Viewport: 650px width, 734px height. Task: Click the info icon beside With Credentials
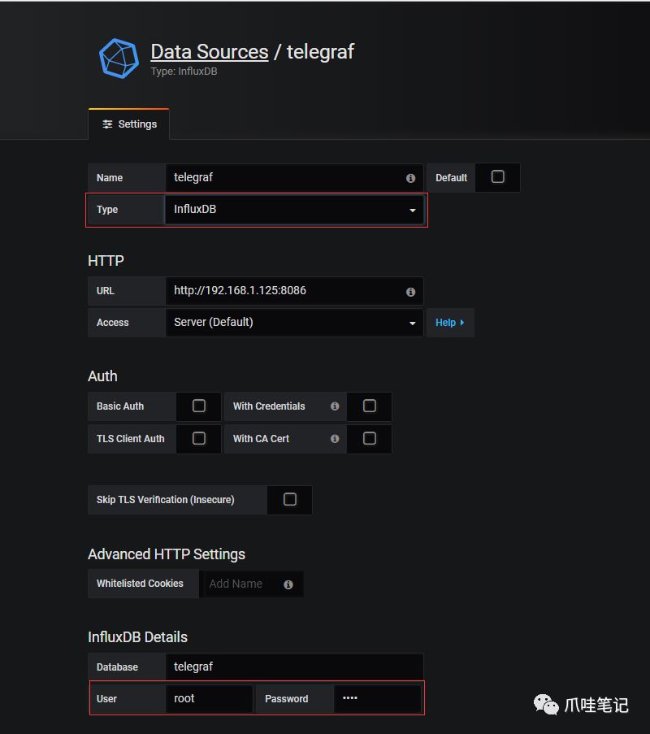(x=335, y=406)
